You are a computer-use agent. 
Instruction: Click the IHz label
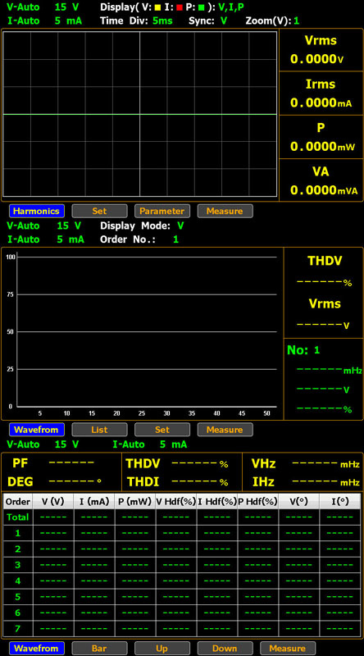263,481
